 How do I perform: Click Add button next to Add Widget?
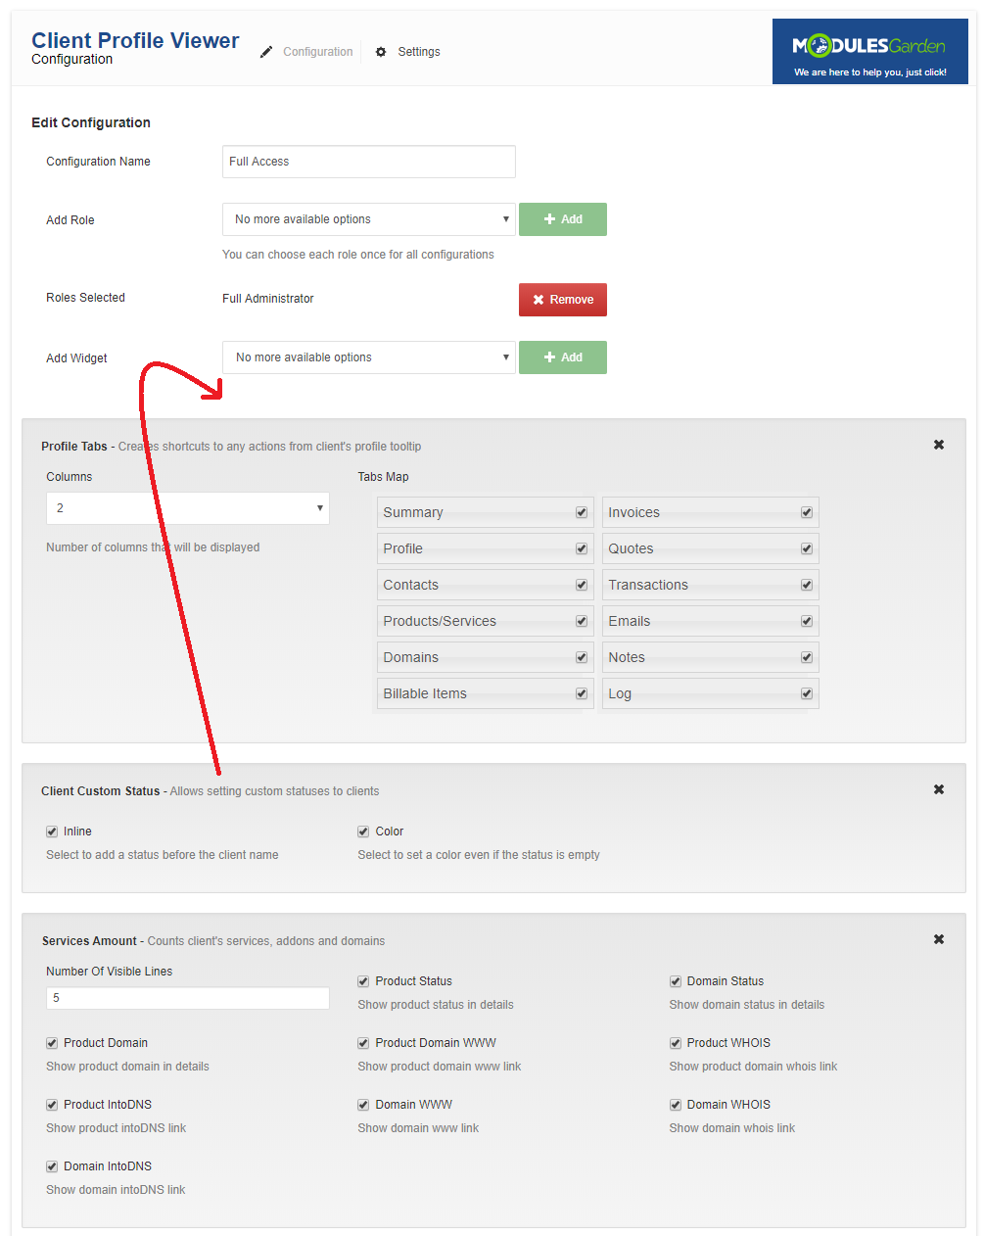[563, 357]
